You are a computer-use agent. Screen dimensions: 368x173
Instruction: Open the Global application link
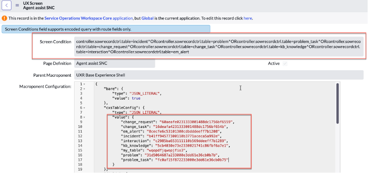point(147,18)
